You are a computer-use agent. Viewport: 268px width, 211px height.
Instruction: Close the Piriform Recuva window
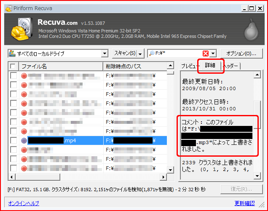[260, 8]
